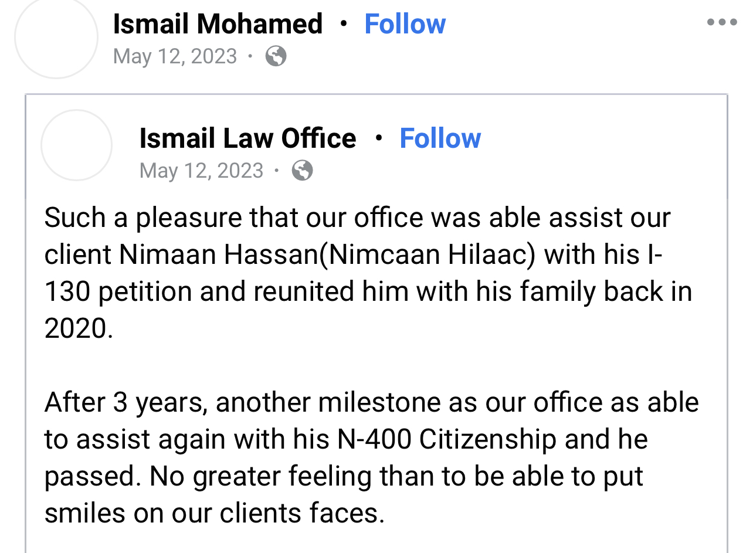Click the May 12, 2023 timestamp under Ismail Law Office
The height and width of the screenshot is (553, 753).
click(x=201, y=171)
